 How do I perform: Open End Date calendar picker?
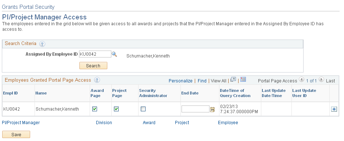pos(212,109)
